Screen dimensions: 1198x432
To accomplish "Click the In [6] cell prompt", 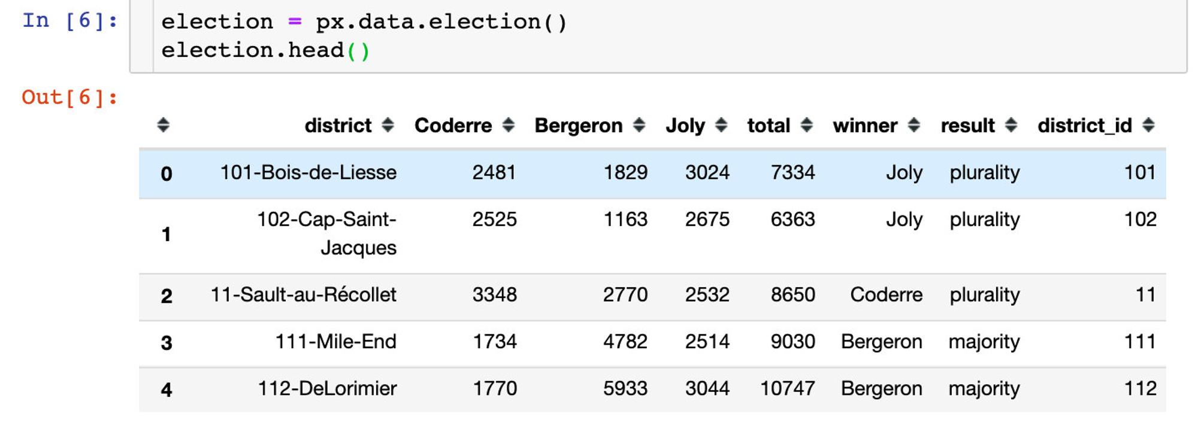I will 70,21.
